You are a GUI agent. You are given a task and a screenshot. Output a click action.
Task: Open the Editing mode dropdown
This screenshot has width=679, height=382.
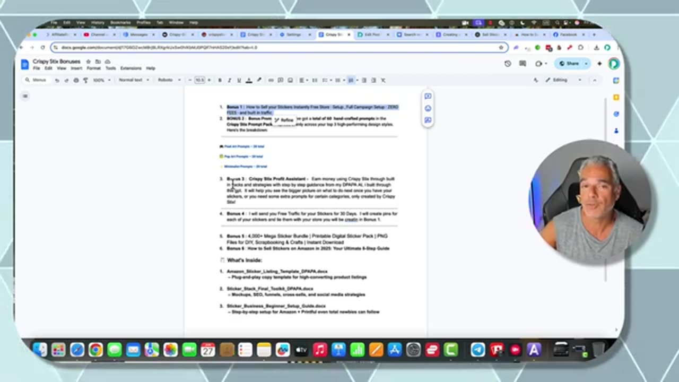tap(563, 80)
